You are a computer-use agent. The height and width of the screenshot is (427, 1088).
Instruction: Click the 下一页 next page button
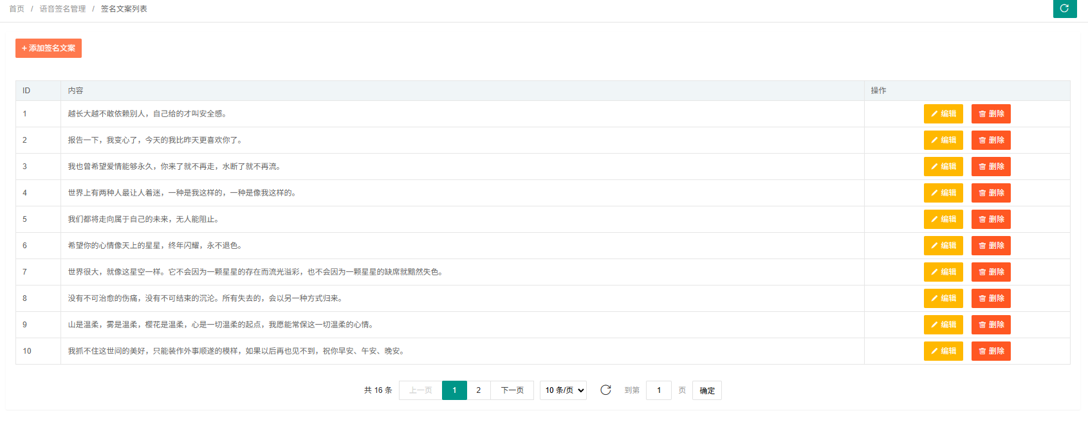(x=512, y=390)
